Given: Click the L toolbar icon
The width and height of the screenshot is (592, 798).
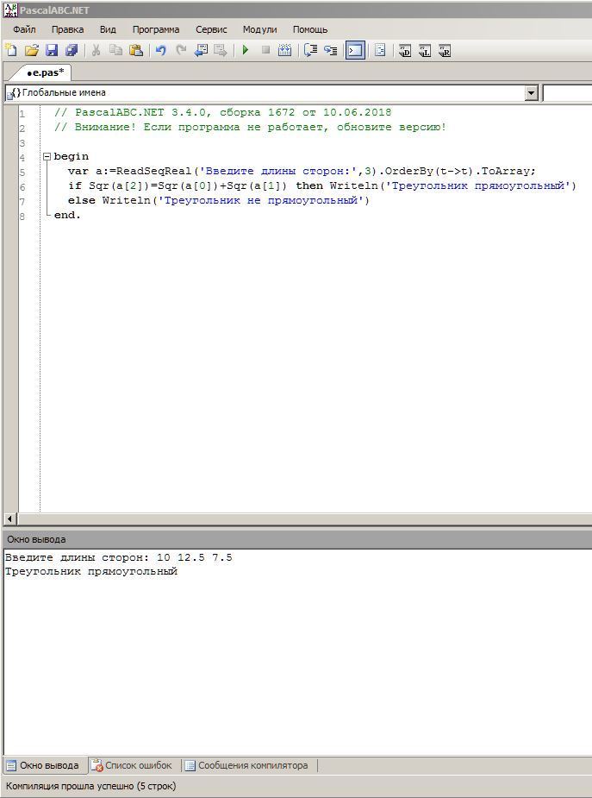Looking at the screenshot, I should point(425,50).
